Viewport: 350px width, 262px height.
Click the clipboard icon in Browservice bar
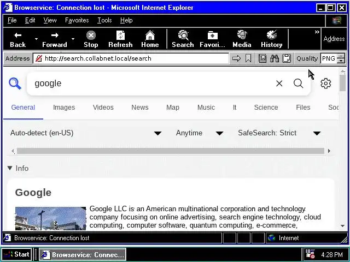287,58
